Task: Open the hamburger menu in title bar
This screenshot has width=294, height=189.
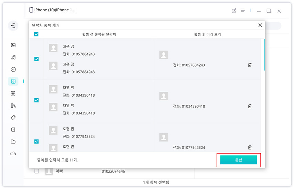Action: [x=243, y=11]
